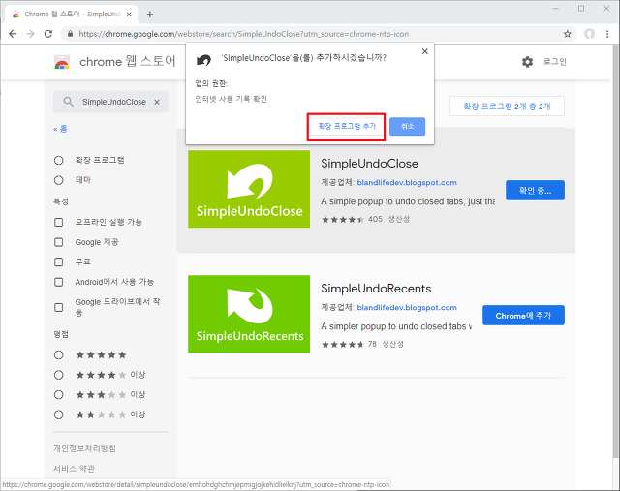Go to « 홈 link
This screenshot has width=620, height=491.
point(60,129)
